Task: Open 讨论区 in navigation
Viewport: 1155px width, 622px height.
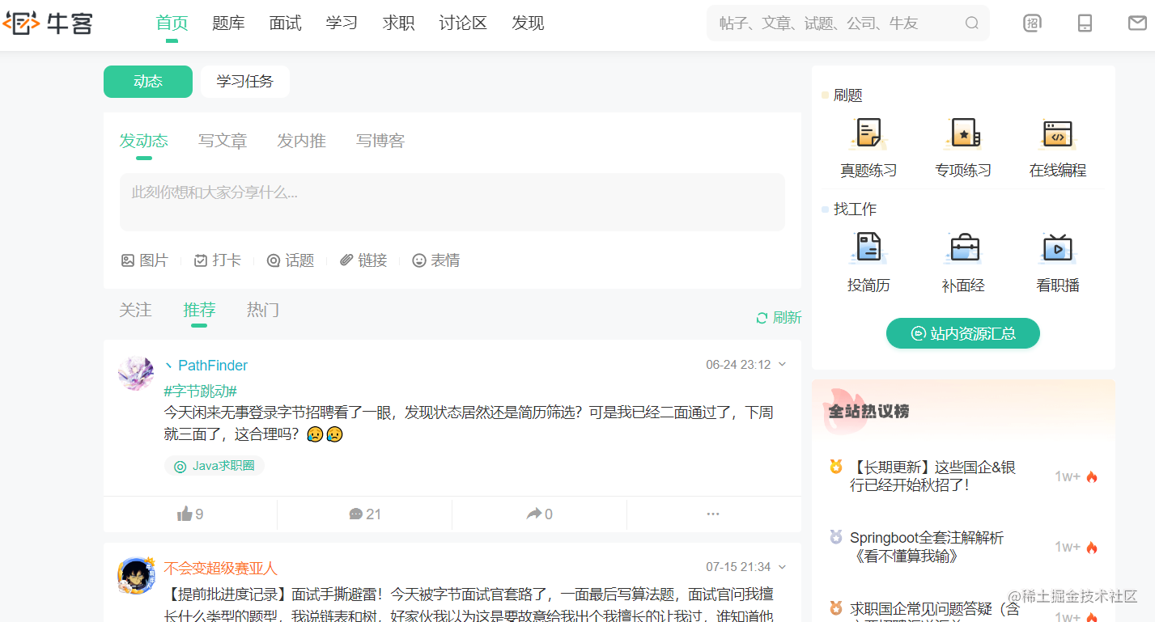Action: pos(463,23)
